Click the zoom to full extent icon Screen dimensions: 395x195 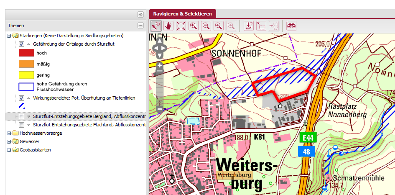pos(181,26)
